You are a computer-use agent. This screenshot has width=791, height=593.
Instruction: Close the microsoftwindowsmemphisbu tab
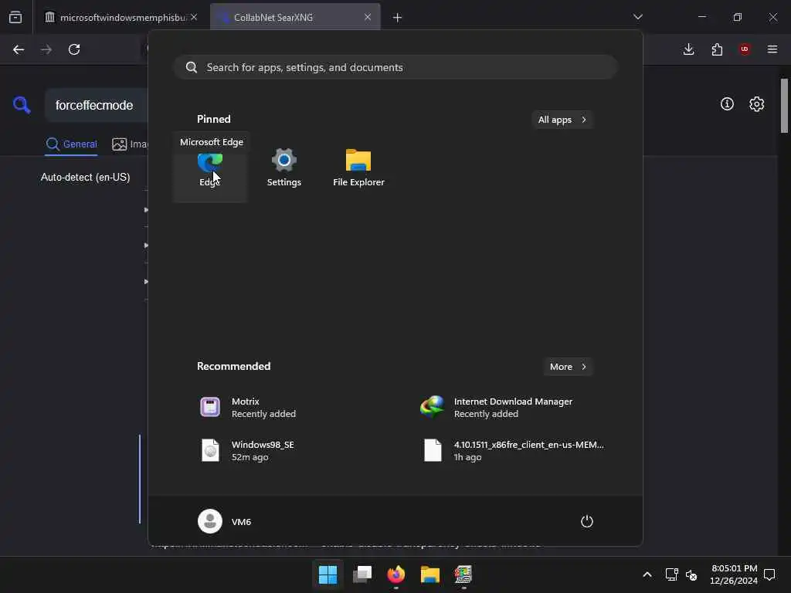click(194, 17)
